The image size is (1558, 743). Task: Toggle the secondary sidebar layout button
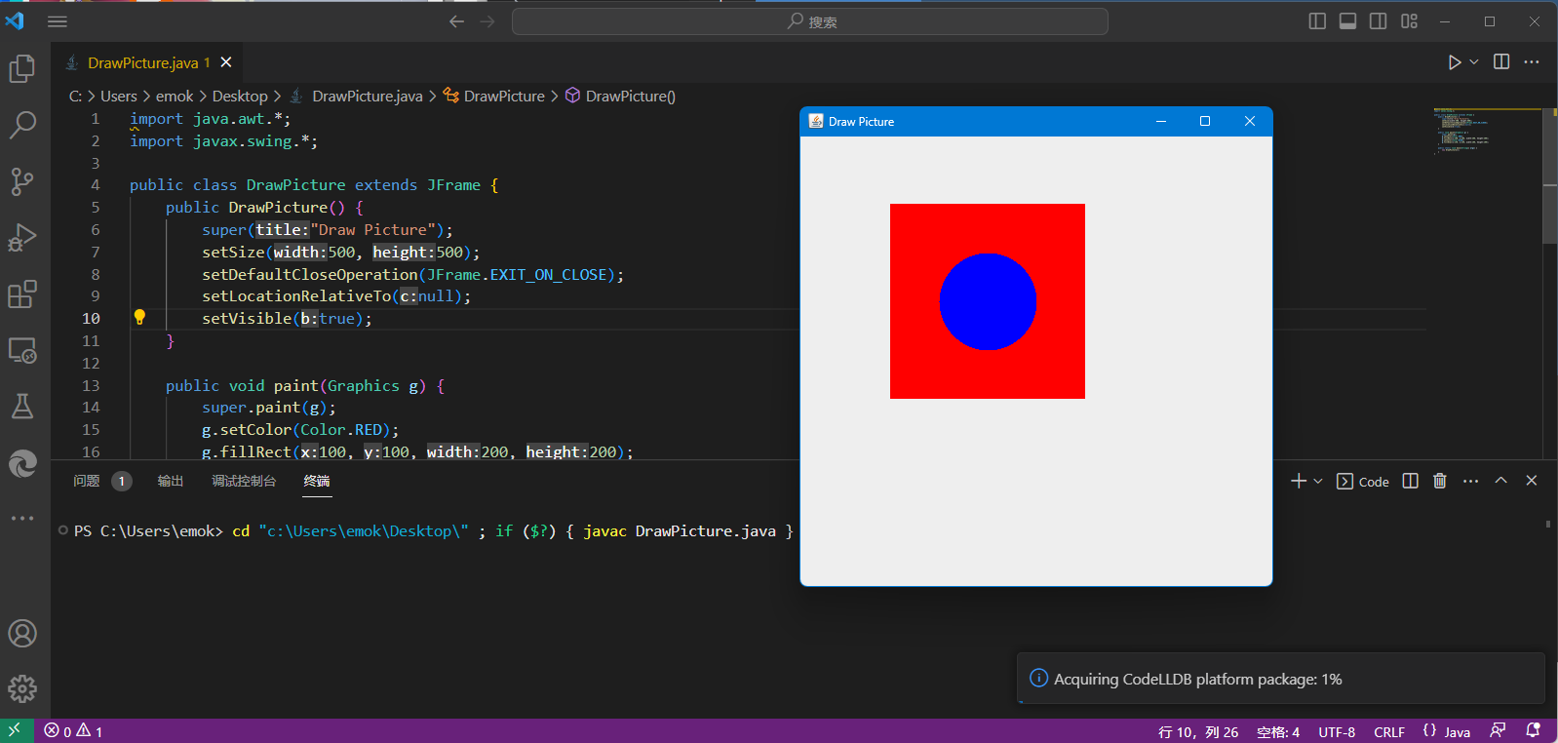point(1378,21)
